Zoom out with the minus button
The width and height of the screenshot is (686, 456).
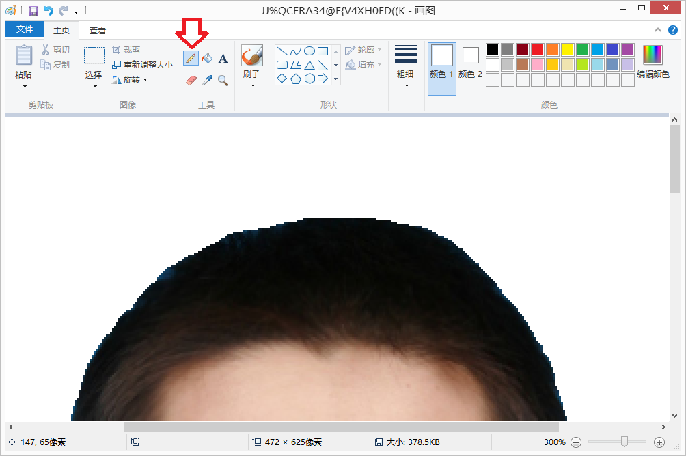tap(577, 442)
